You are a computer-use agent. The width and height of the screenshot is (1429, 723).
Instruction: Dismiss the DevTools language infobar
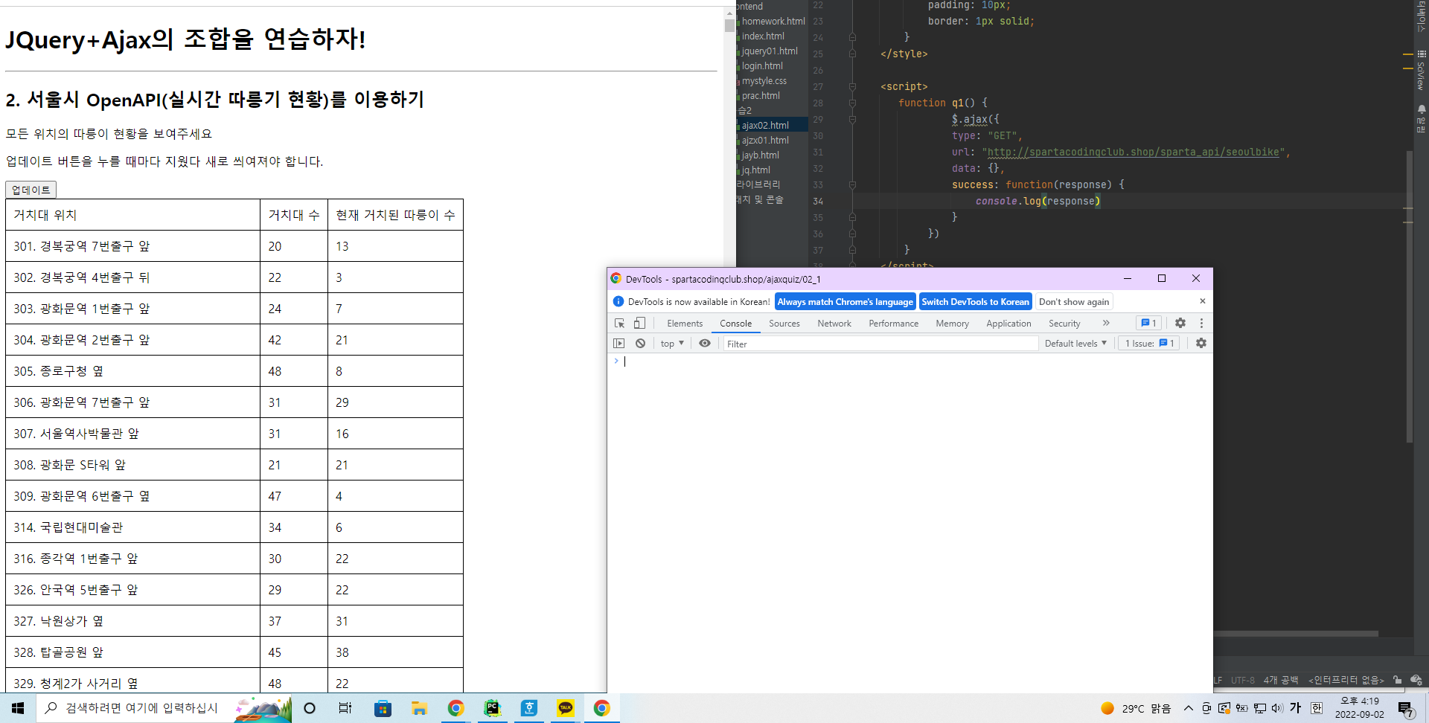coord(1202,301)
